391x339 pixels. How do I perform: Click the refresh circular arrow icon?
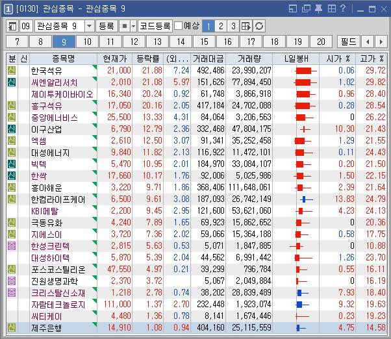[x=259, y=26]
